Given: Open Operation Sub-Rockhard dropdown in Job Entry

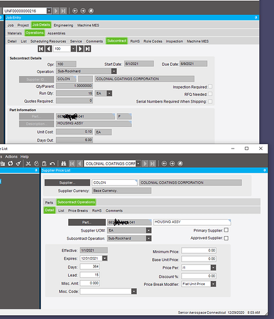Looking at the screenshot, I should [x=114, y=71].
